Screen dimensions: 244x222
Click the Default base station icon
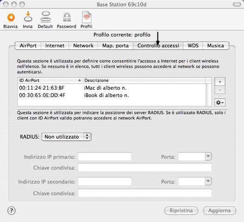click(x=46, y=17)
